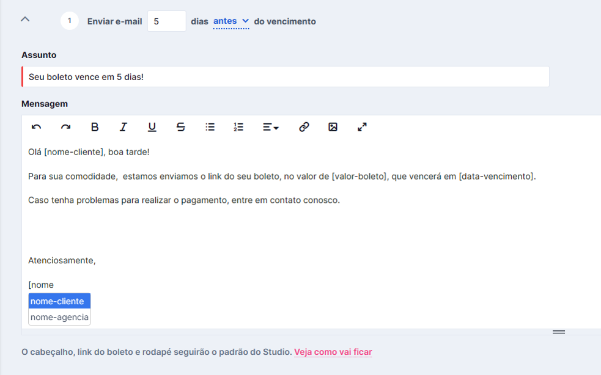Click the Assunto subject field
This screenshot has height=375, width=601.
pos(286,76)
